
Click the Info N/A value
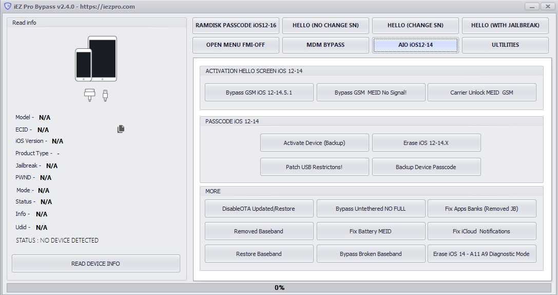click(x=41, y=214)
